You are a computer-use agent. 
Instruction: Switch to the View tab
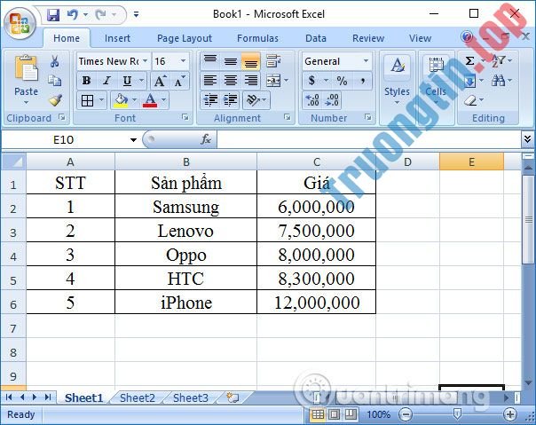[x=420, y=38]
